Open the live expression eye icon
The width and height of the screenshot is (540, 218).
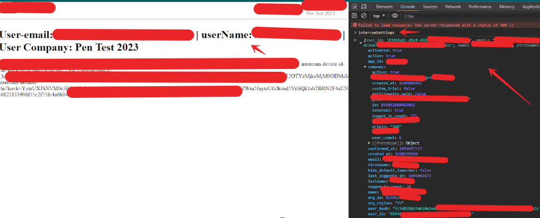tap(395, 16)
